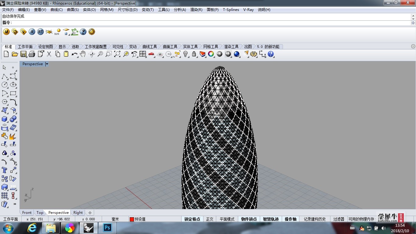Click the Explode tool icon
This screenshot has width=416, height=234.
[13, 136]
